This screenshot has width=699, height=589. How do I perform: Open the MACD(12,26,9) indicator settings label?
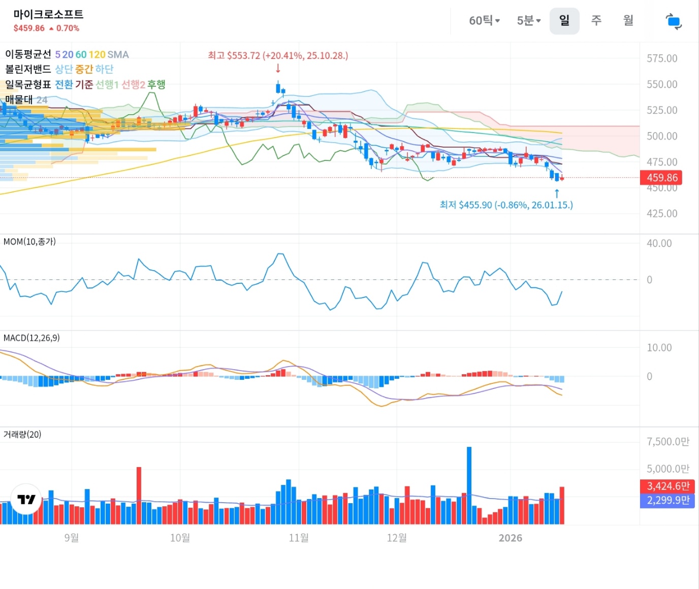(x=31, y=338)
